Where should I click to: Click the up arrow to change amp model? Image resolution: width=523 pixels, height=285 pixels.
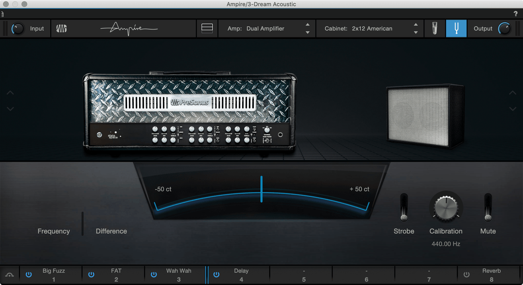[x=307, y=25]
